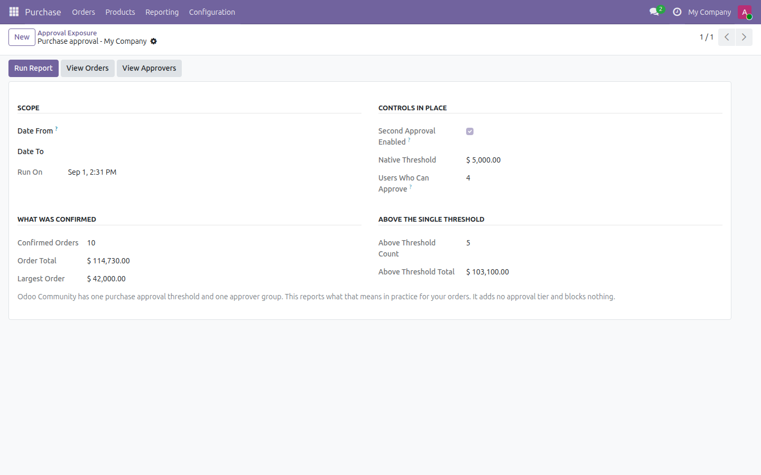Screen dimensions: 761x475
Task: Open the Reporting menu
Action: pos(162,12)
